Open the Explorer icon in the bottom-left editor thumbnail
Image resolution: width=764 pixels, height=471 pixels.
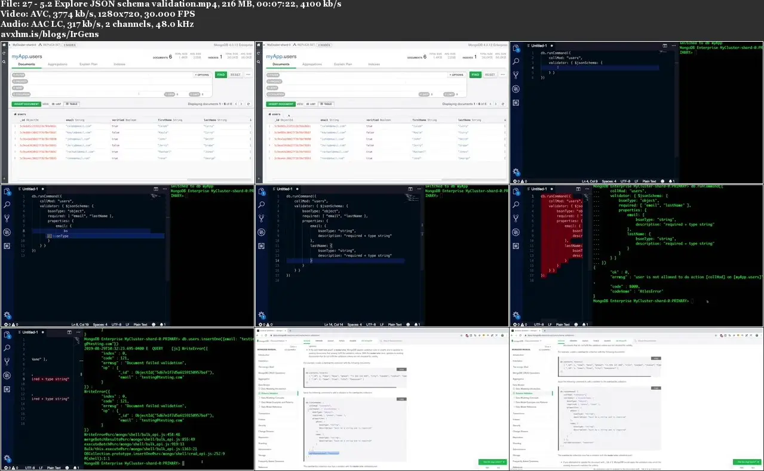[x=7, y=335]
